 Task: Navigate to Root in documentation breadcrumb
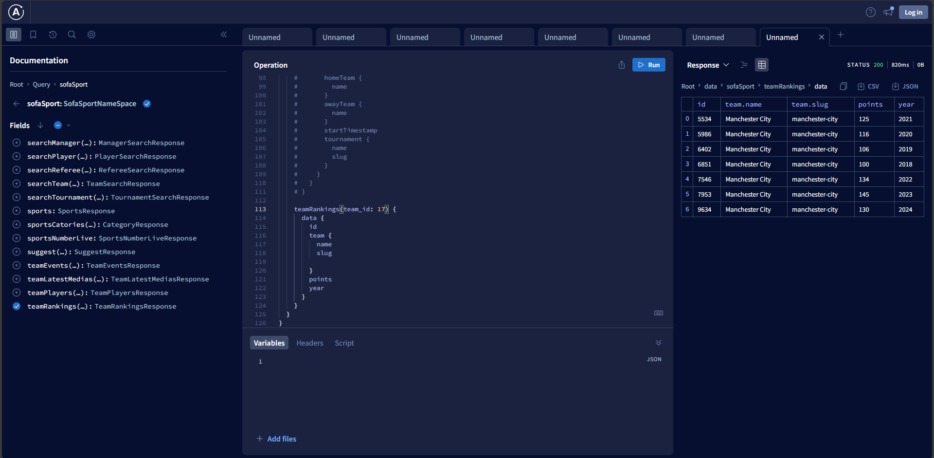click(x=17, y=84)
